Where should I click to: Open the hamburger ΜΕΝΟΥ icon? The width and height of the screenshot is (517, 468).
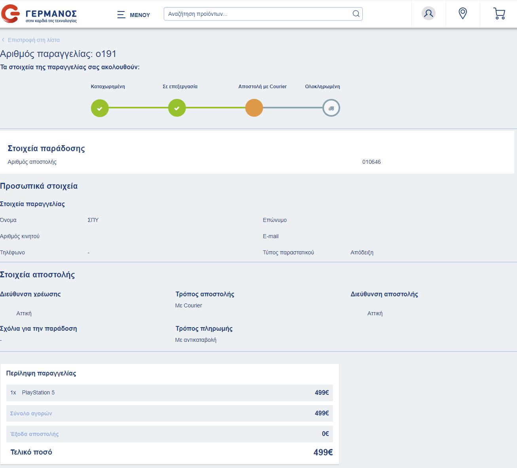click(121, 15)
